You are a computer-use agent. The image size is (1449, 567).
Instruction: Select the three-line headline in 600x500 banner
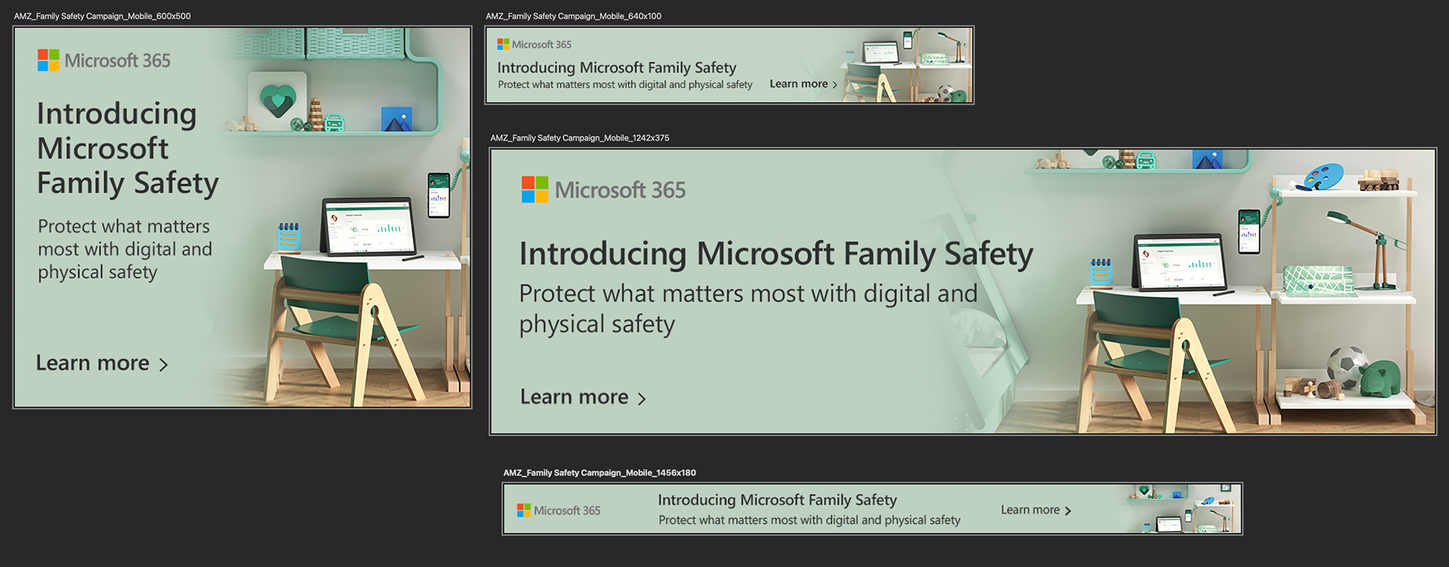pyautogui.click(x=128, y=149)
